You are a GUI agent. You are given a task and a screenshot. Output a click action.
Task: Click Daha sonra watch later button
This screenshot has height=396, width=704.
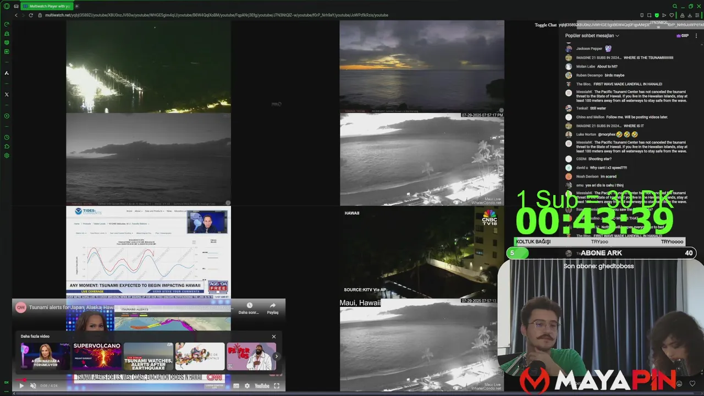pos(249,308)
